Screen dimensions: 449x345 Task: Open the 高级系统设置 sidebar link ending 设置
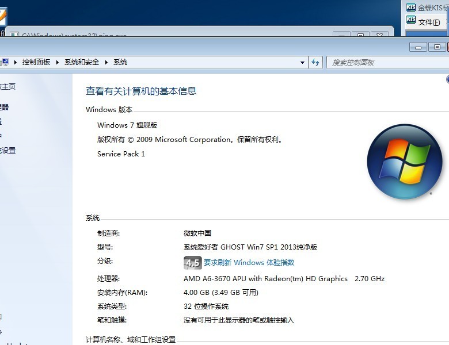click(x=7, y=151)
